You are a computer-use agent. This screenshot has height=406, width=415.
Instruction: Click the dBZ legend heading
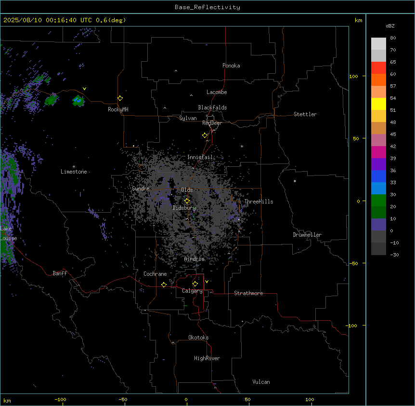point(390,26)
